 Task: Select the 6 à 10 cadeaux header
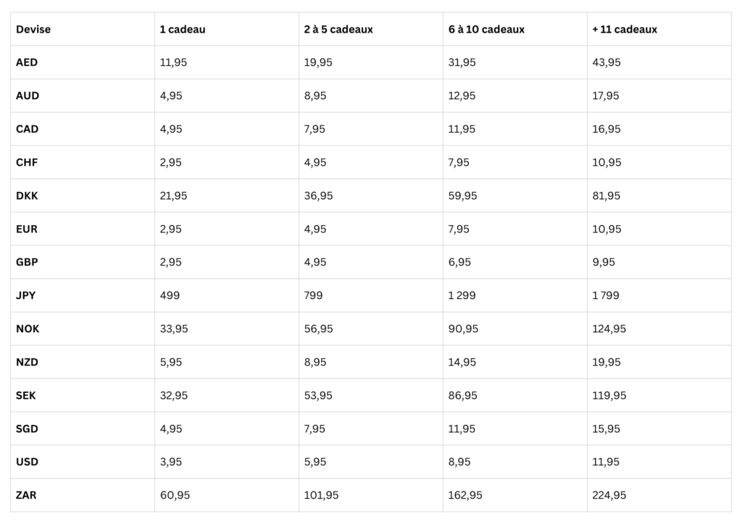point(486,29)
